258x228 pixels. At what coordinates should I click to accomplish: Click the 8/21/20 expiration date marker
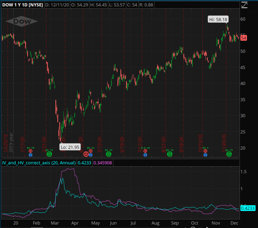(x=163, y=144)
